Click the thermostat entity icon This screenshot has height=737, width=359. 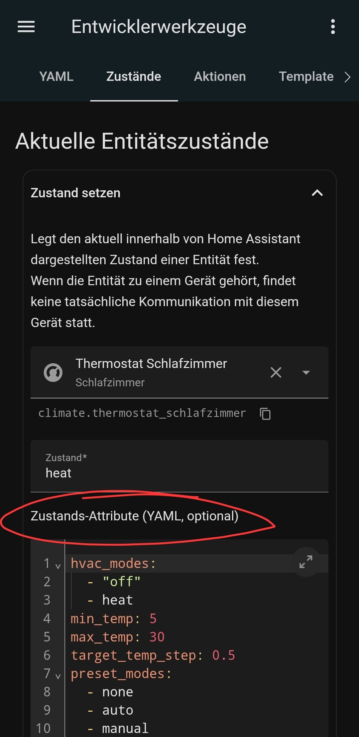pyautogui.click(x=53, y=372)
